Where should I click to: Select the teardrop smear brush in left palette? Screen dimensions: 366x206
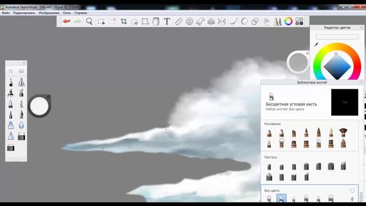pyautogui.click(x=21, y=125)
